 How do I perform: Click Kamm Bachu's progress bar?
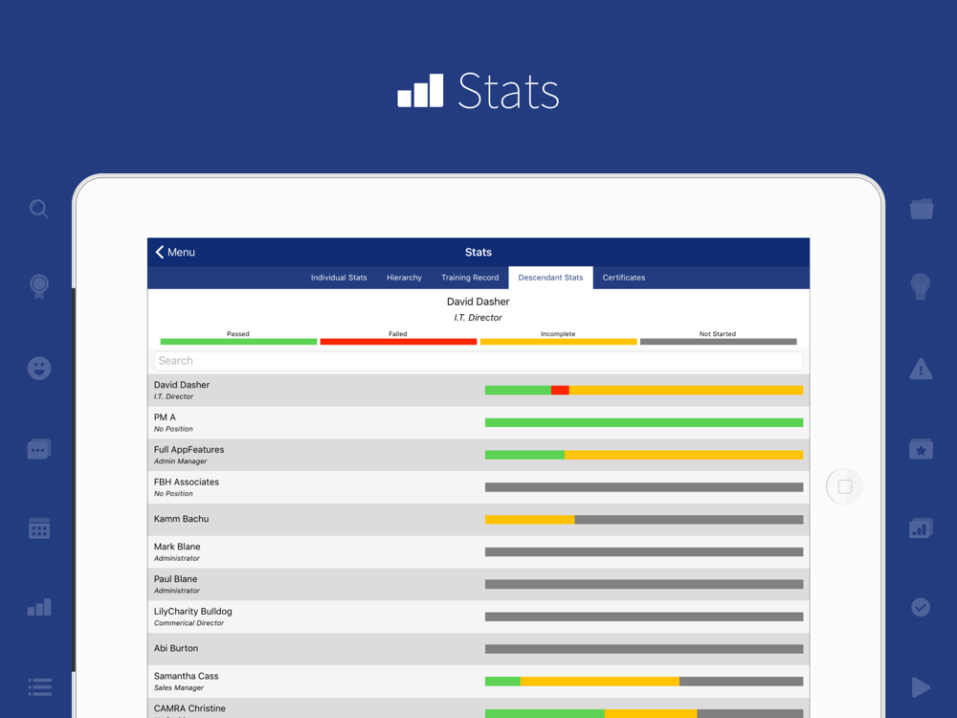coord(644,520)
